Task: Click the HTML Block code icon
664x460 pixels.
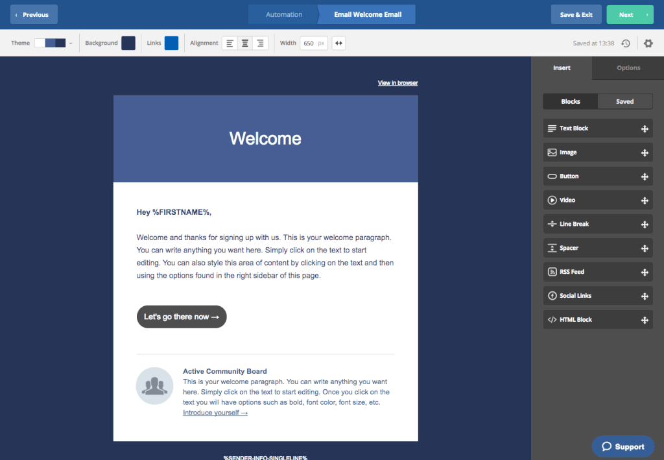Action: click(552, 320)
